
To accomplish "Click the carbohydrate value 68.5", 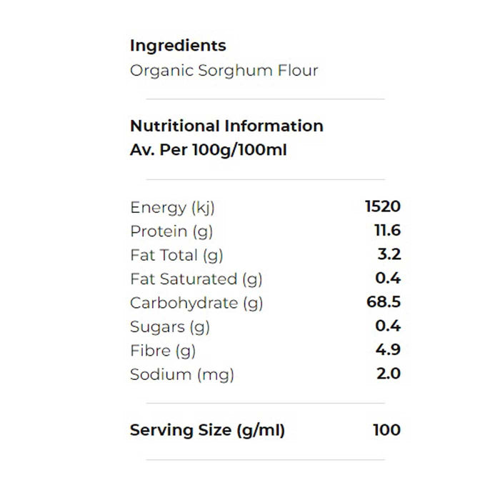I will (384, 302).
